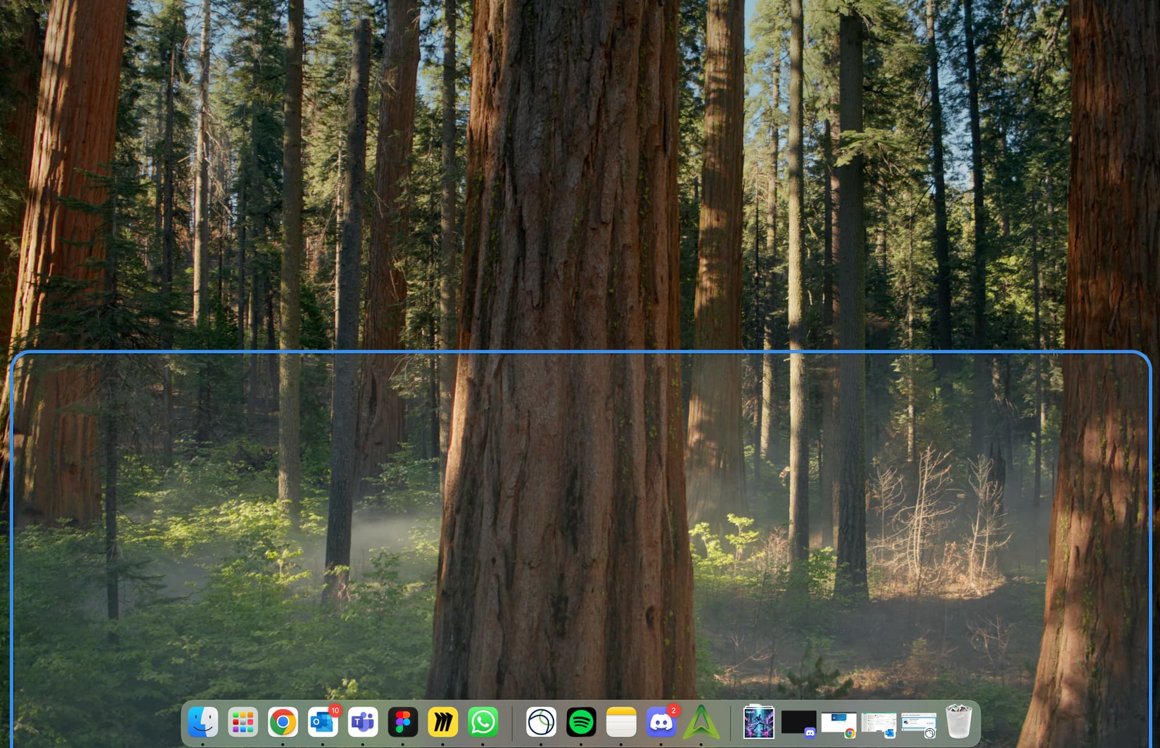
Task: Launch Google Chrome from dock
Action: [283, 722]
